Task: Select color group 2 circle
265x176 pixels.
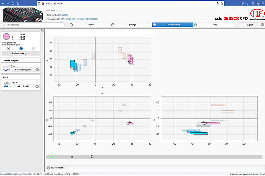Action: [21, 49]
